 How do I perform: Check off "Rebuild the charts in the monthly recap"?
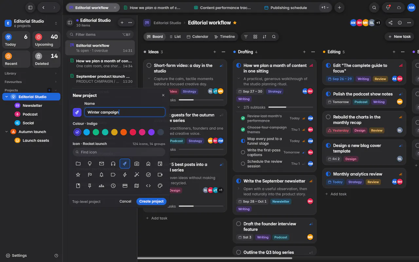click(x=328, y=117)
